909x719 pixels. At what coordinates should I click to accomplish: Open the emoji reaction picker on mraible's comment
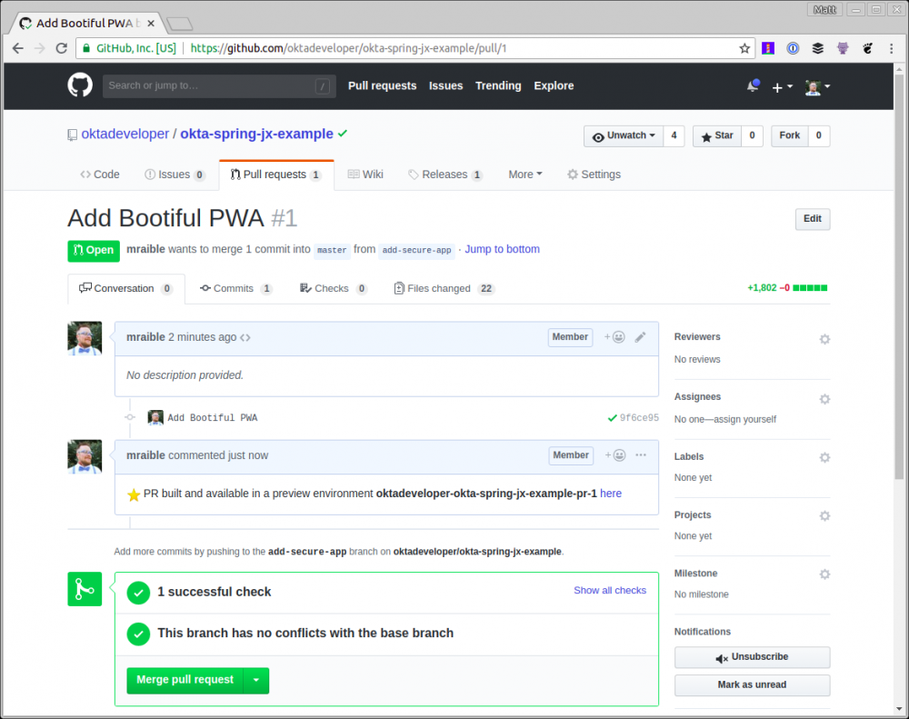[616, 336]
